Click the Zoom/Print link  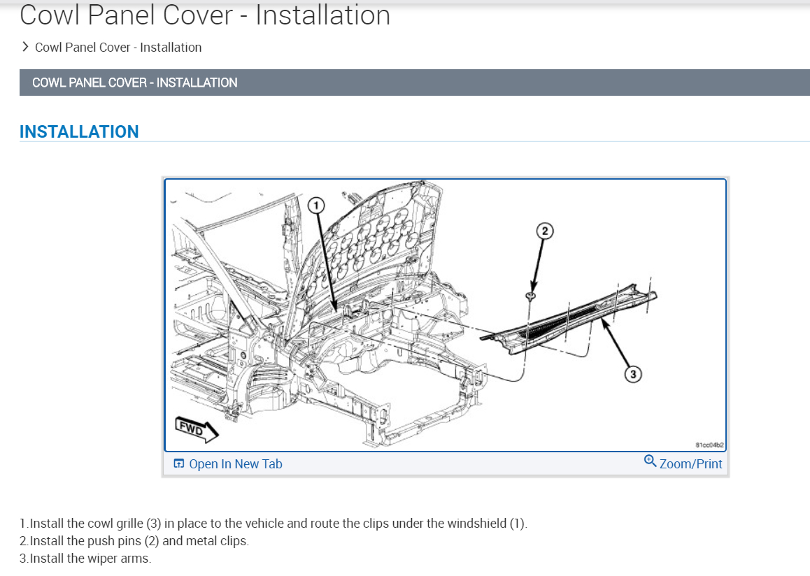coord(683,463)
